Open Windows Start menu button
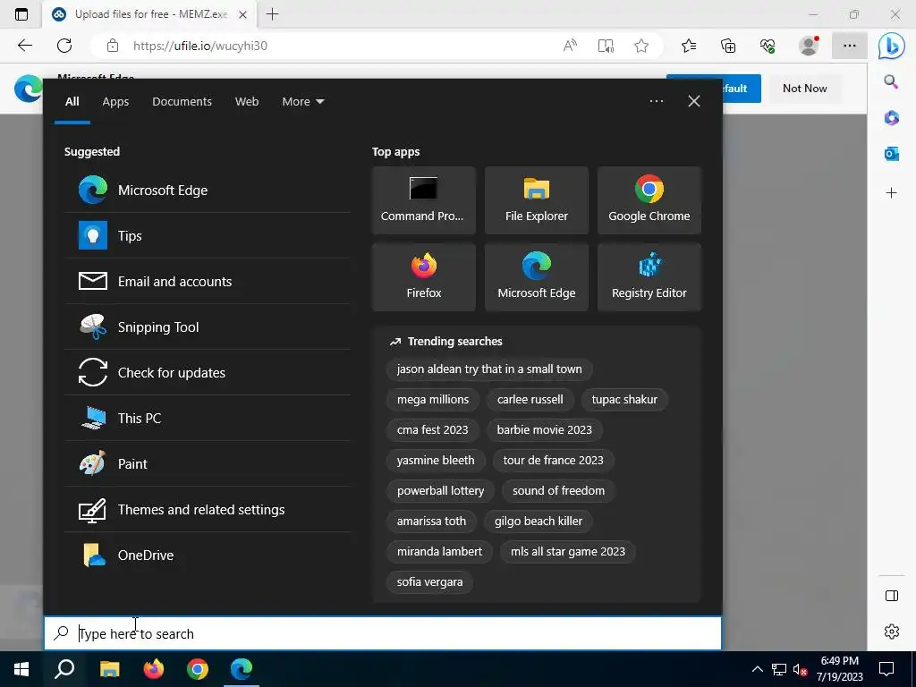Image resolution: width=916 pixels, height=687 pixels. click(x=21, y=669)
